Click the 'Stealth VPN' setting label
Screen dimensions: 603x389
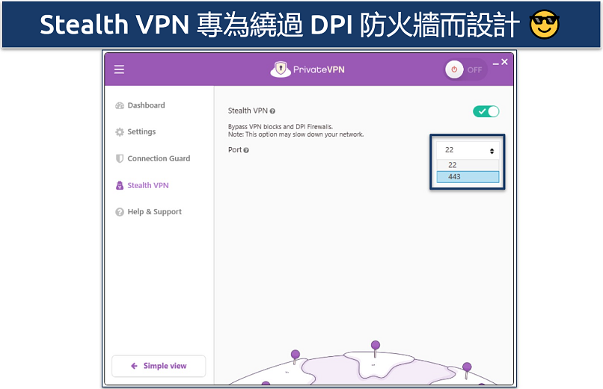coord(248,111)
